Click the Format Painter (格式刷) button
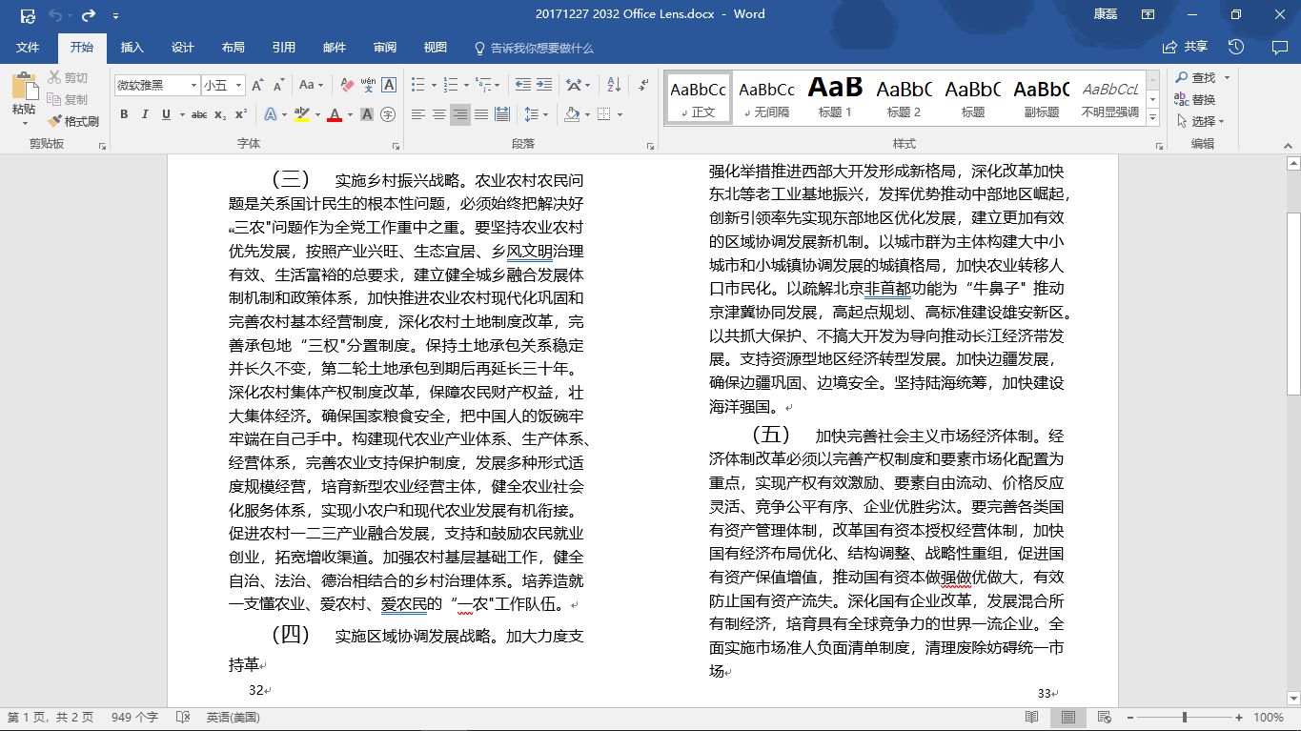 [x=73, y=121]
